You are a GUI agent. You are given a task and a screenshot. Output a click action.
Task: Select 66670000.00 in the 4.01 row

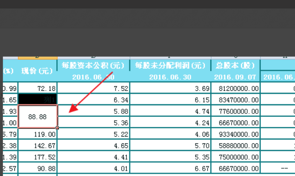point(235,168)
